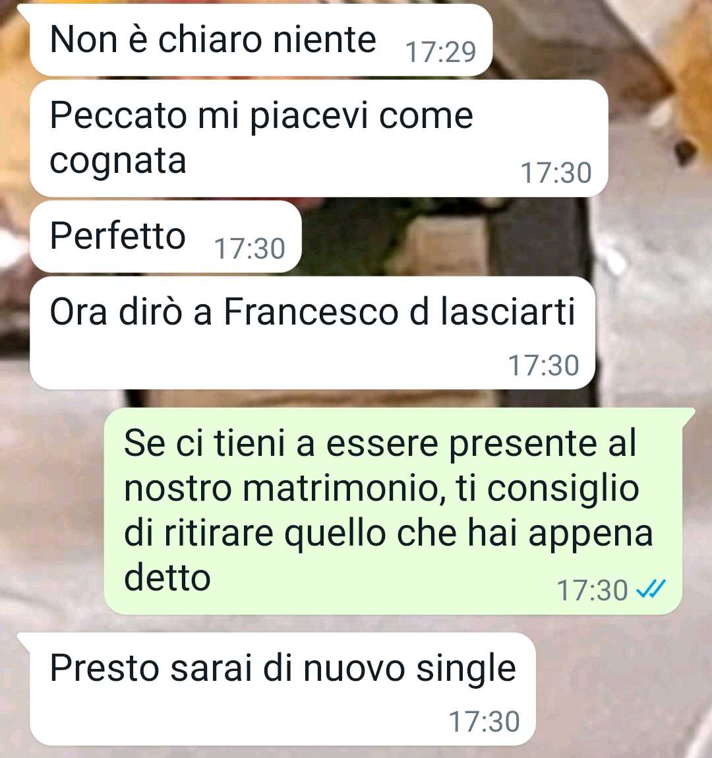The image size is (712, 758).
Task: Select the 'Perfetto' message bubble
Action: coord(165,237)
